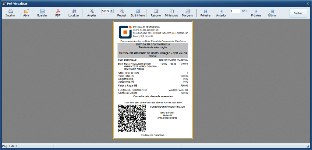Switch to Ecrã inteiro view
This screenshot has width=312, height=150.
pyautogui.click(x=138, y=13)
